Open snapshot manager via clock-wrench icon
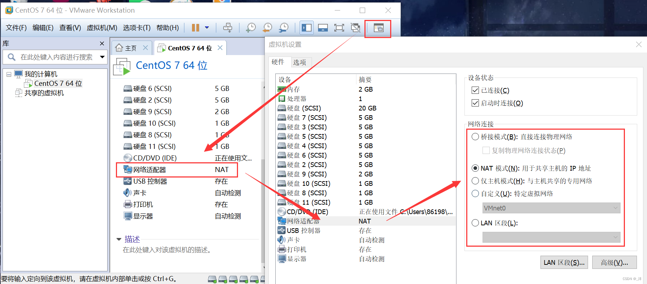 coord(284,28)
